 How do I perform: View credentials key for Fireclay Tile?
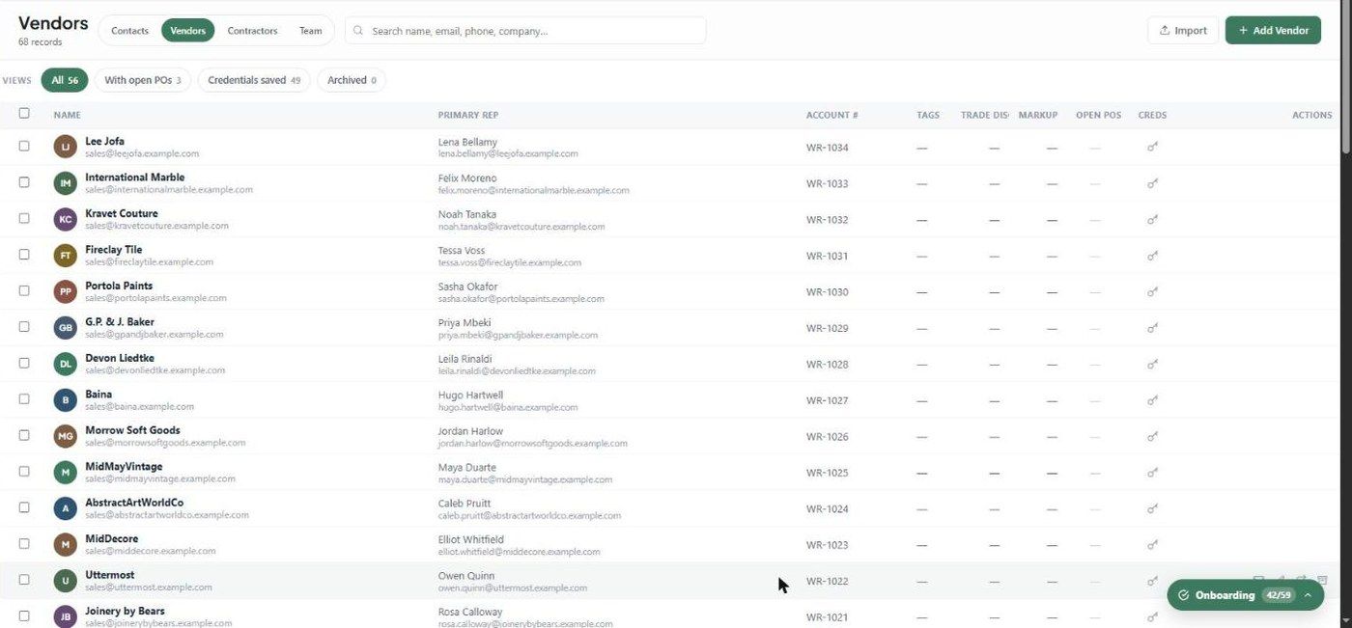pos(1152,256)
